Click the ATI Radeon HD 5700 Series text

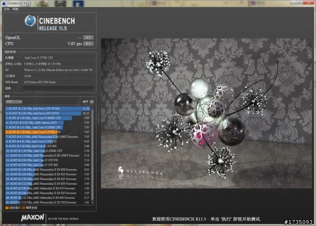pos(40,82)
